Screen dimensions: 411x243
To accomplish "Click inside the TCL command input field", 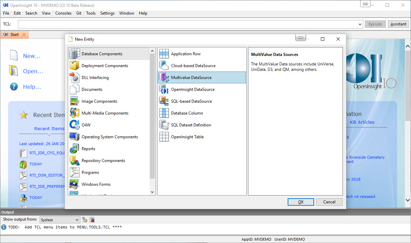I will pyautogui.click(x=188, y=24).
